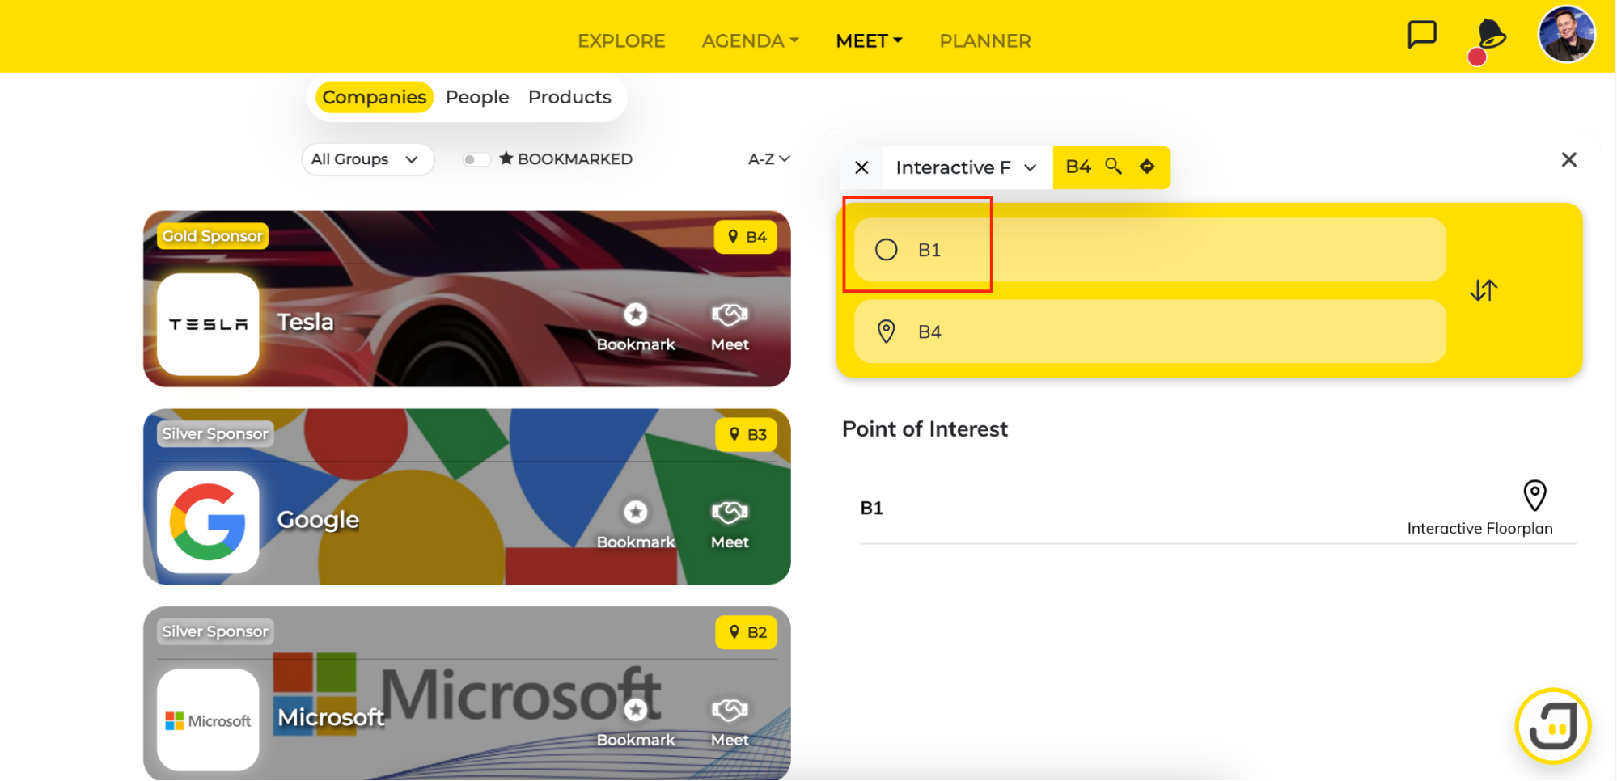
Task: Expand the Interactive F floorplan dropdown
Action: coord(967,167)
